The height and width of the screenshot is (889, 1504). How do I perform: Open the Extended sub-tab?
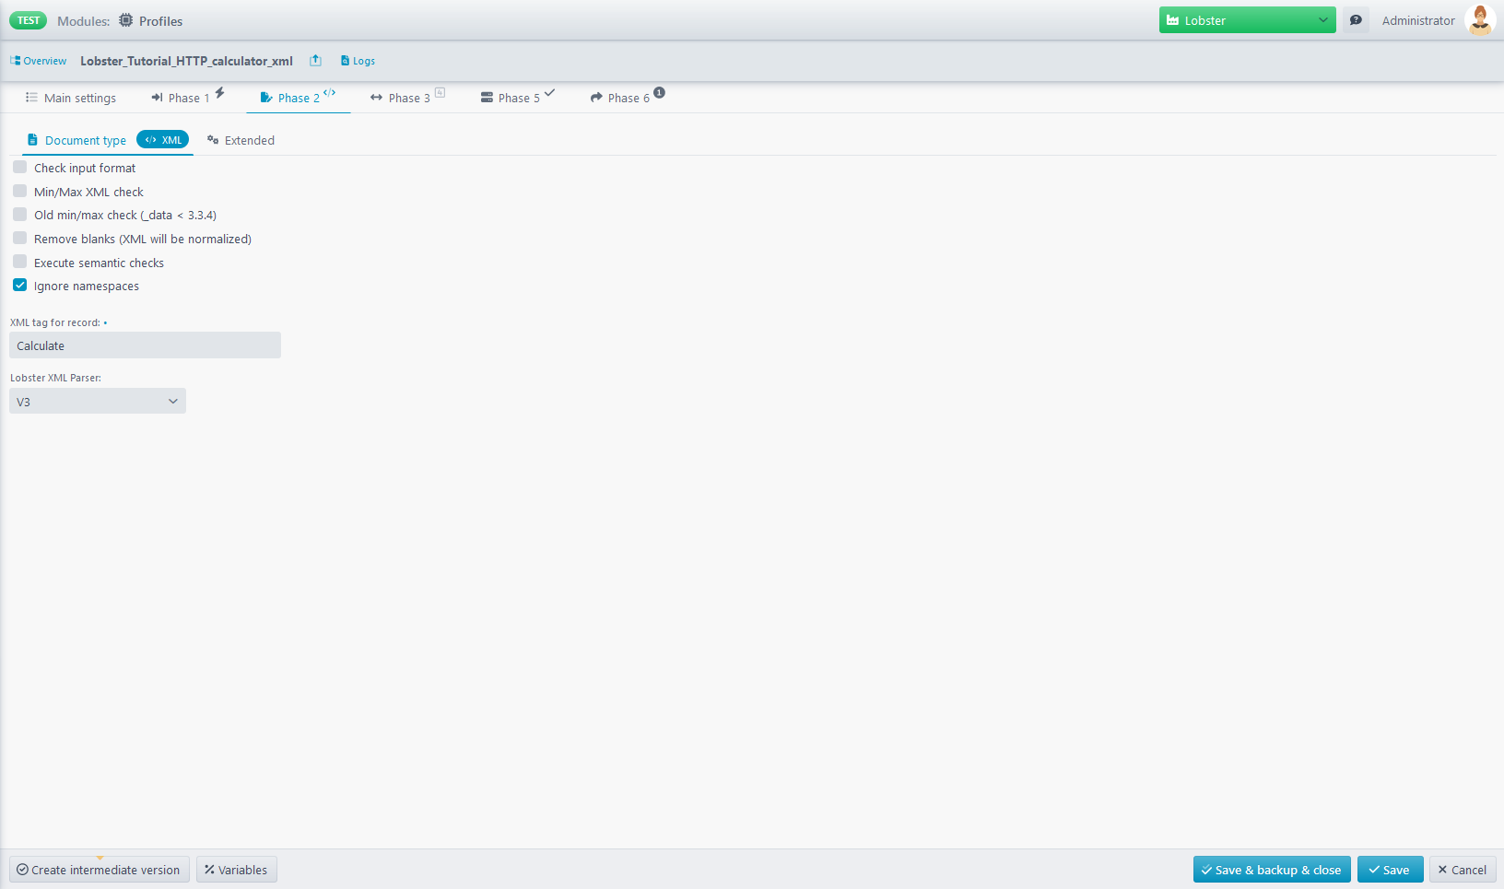(x=241, y=140)
